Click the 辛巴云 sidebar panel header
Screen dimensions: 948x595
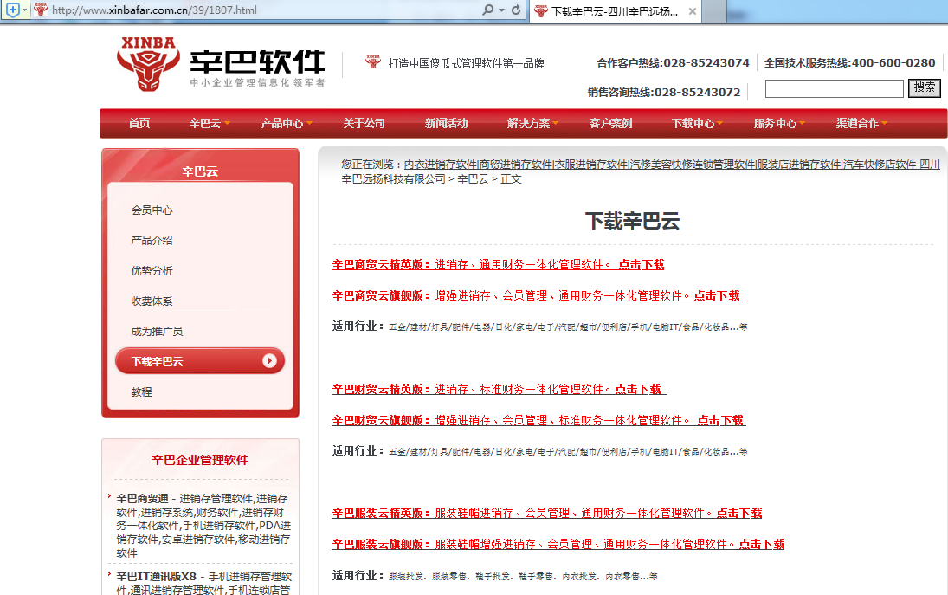[x=200, y=171]
